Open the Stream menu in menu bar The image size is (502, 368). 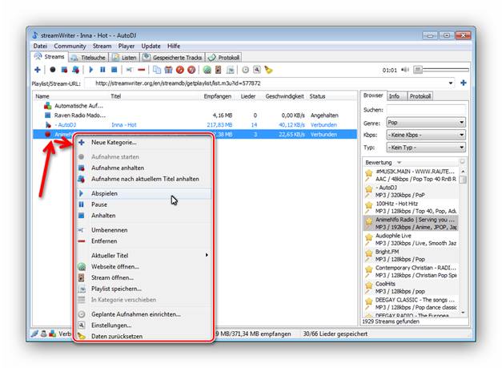[x=102, y=47]
